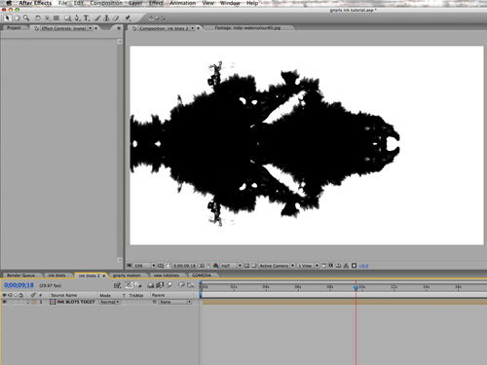The width and height of the screenshot is (487, 365).
Task: Open the Parent None dropdown
Action: point(175,302)
